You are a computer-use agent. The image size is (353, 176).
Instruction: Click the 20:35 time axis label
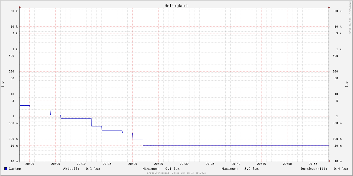click(210, 164)
